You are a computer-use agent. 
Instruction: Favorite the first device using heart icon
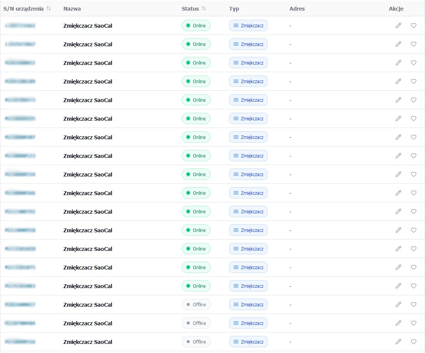pyautogui.click(x=414, y=25)
